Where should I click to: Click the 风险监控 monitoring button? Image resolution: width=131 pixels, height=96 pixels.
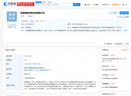124,13
